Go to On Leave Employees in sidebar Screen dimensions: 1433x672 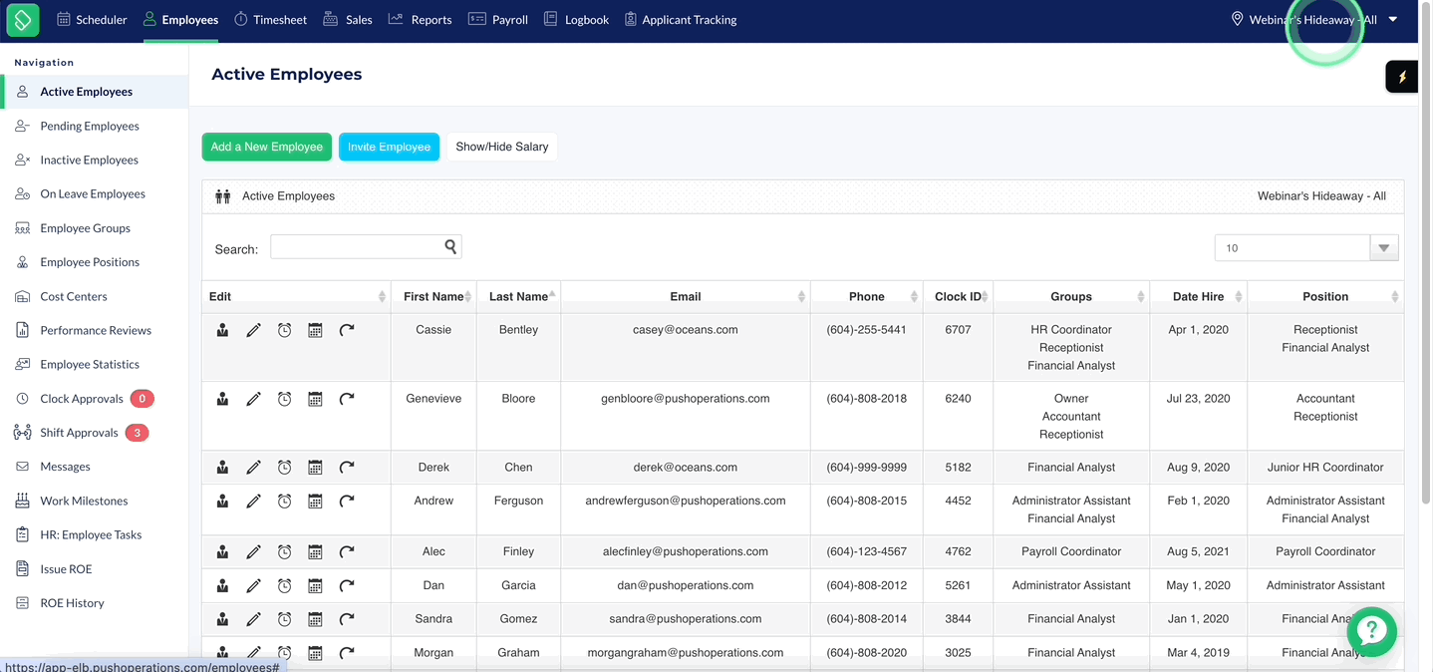(x=94, y=193)
